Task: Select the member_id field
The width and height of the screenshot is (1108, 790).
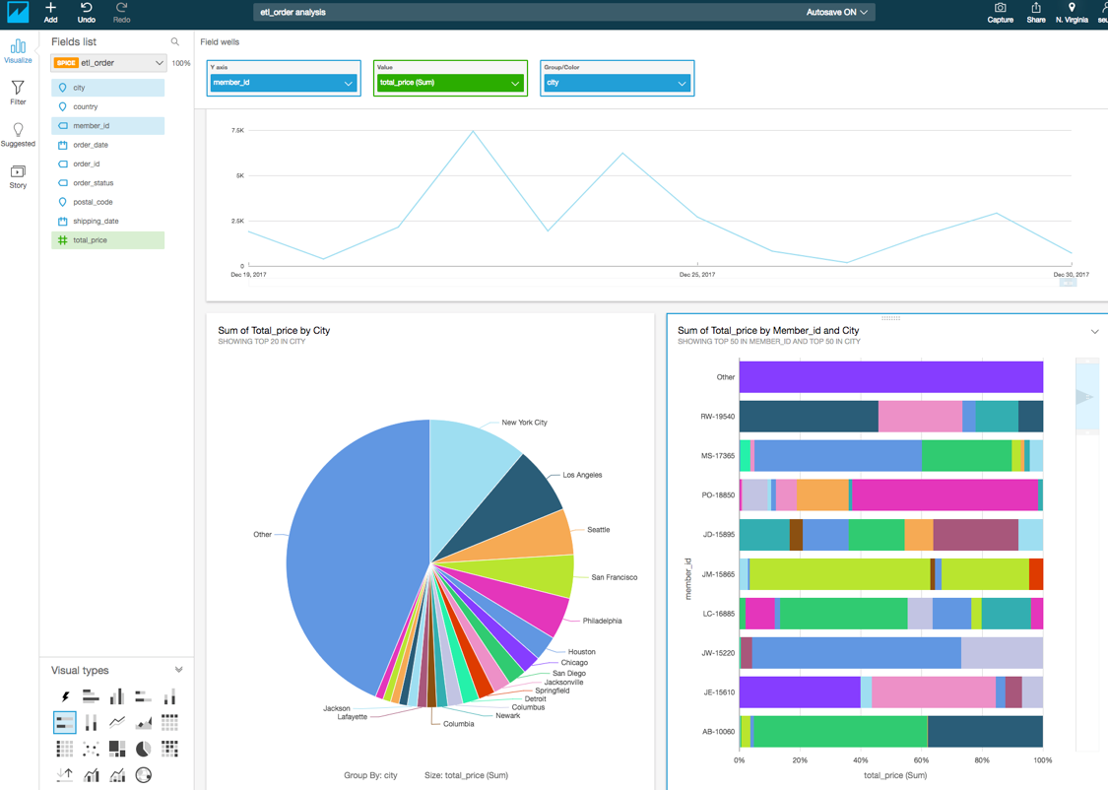Action: [108, 126]
